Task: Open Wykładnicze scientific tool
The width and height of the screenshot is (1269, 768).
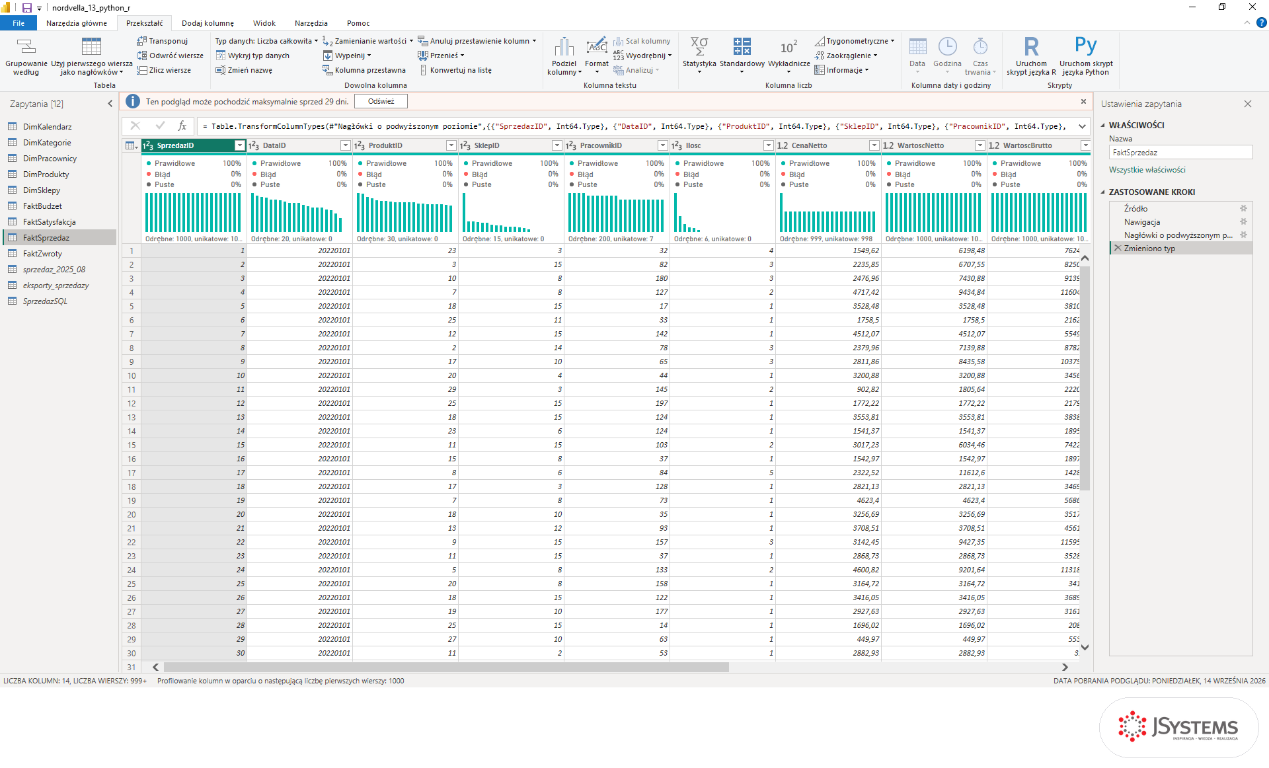Action: pos(788,56)
